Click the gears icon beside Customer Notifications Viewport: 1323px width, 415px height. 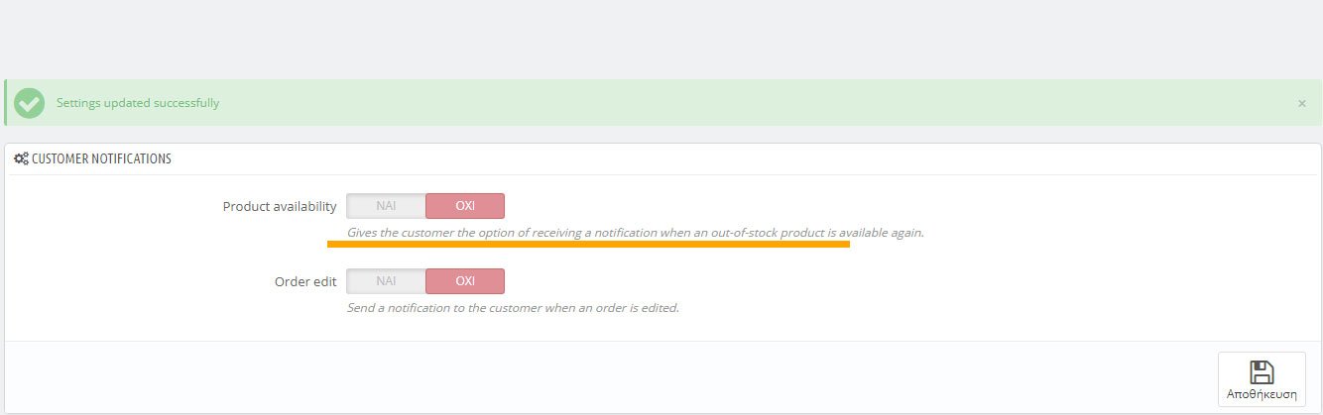[21, 158]
